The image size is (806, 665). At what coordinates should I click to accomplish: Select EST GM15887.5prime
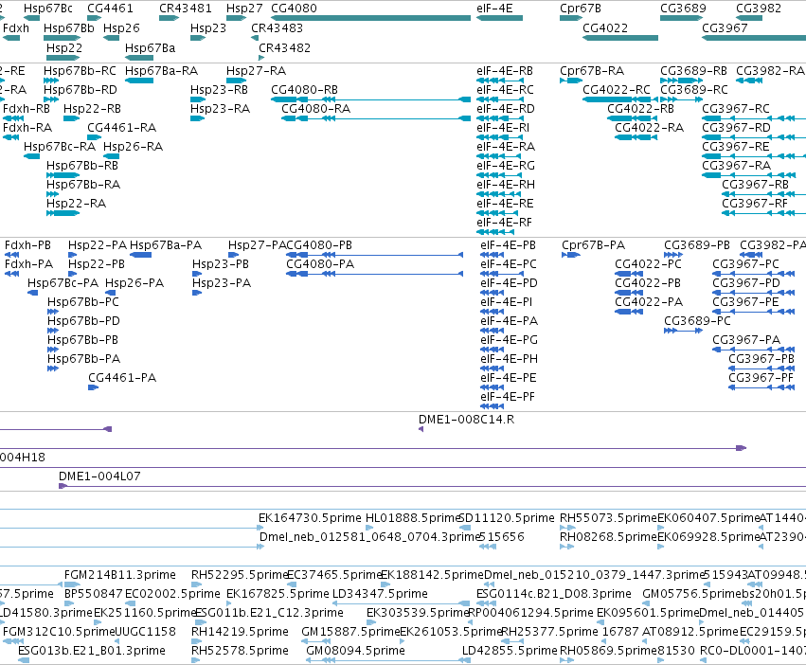(350, 631)
